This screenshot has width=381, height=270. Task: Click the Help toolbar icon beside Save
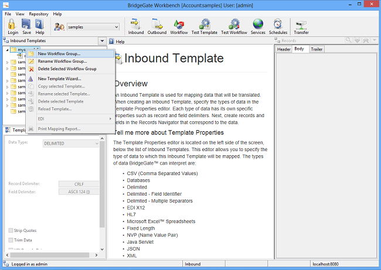39,25
